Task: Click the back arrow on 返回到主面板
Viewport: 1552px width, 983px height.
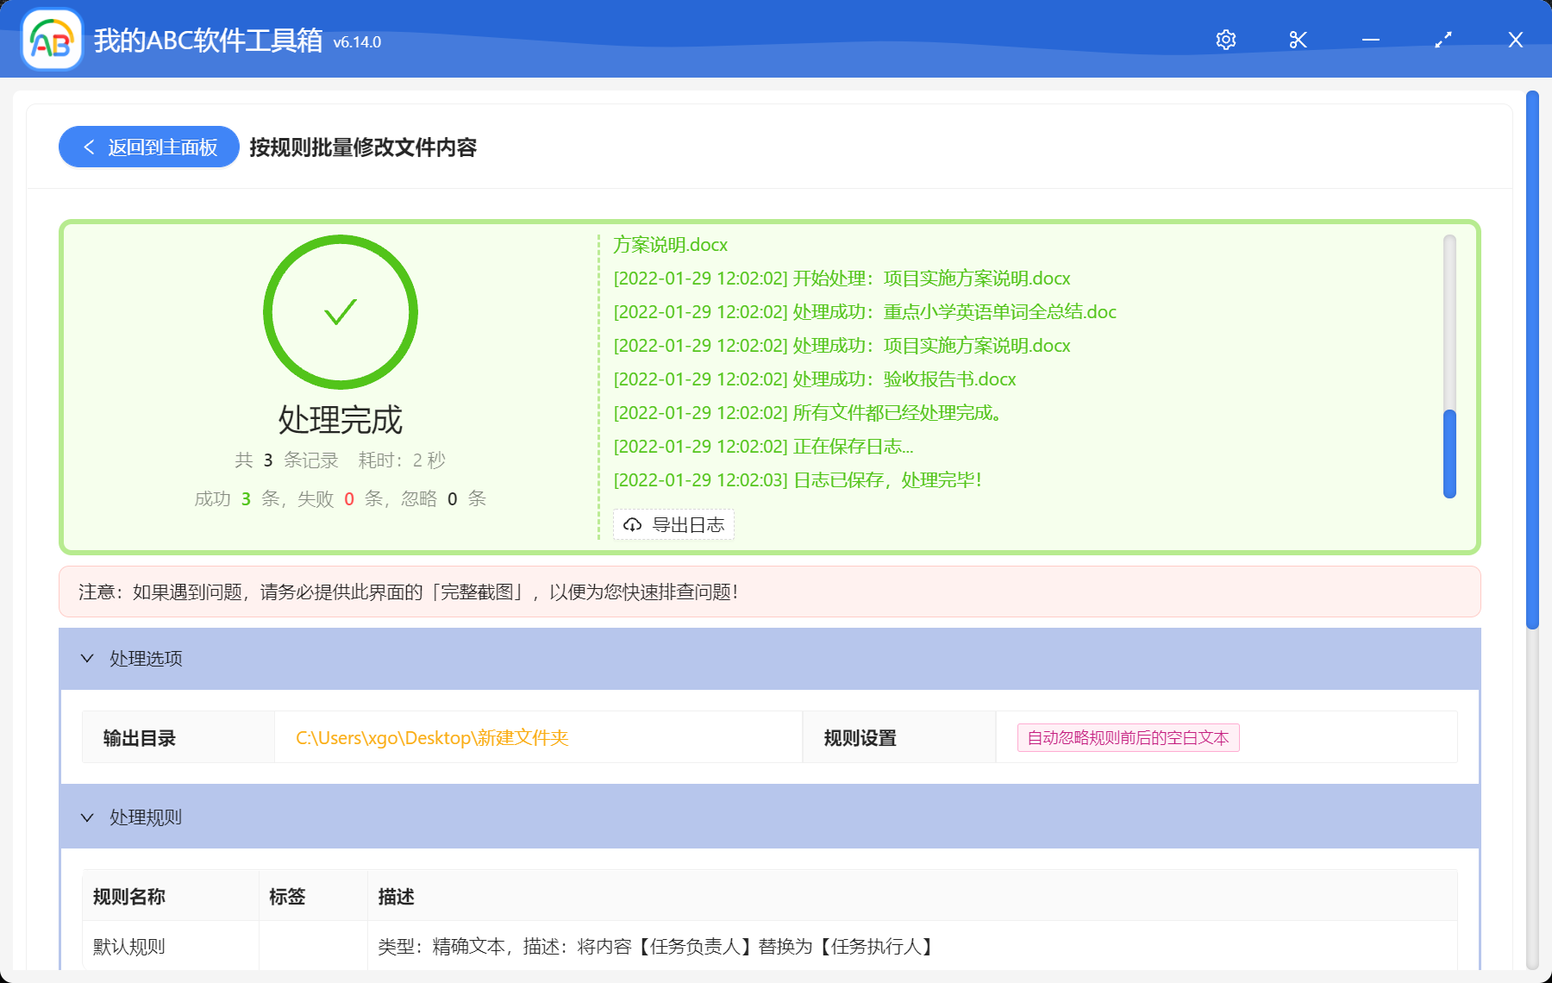Action: (89, 147)
